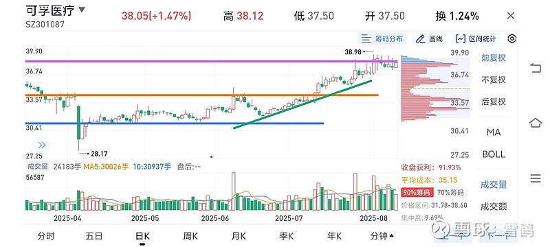The height and width of the screenshot is (247, 550).
Task: Close the landscape chart view
Action: pyautogui.click(x=511, y=16)
